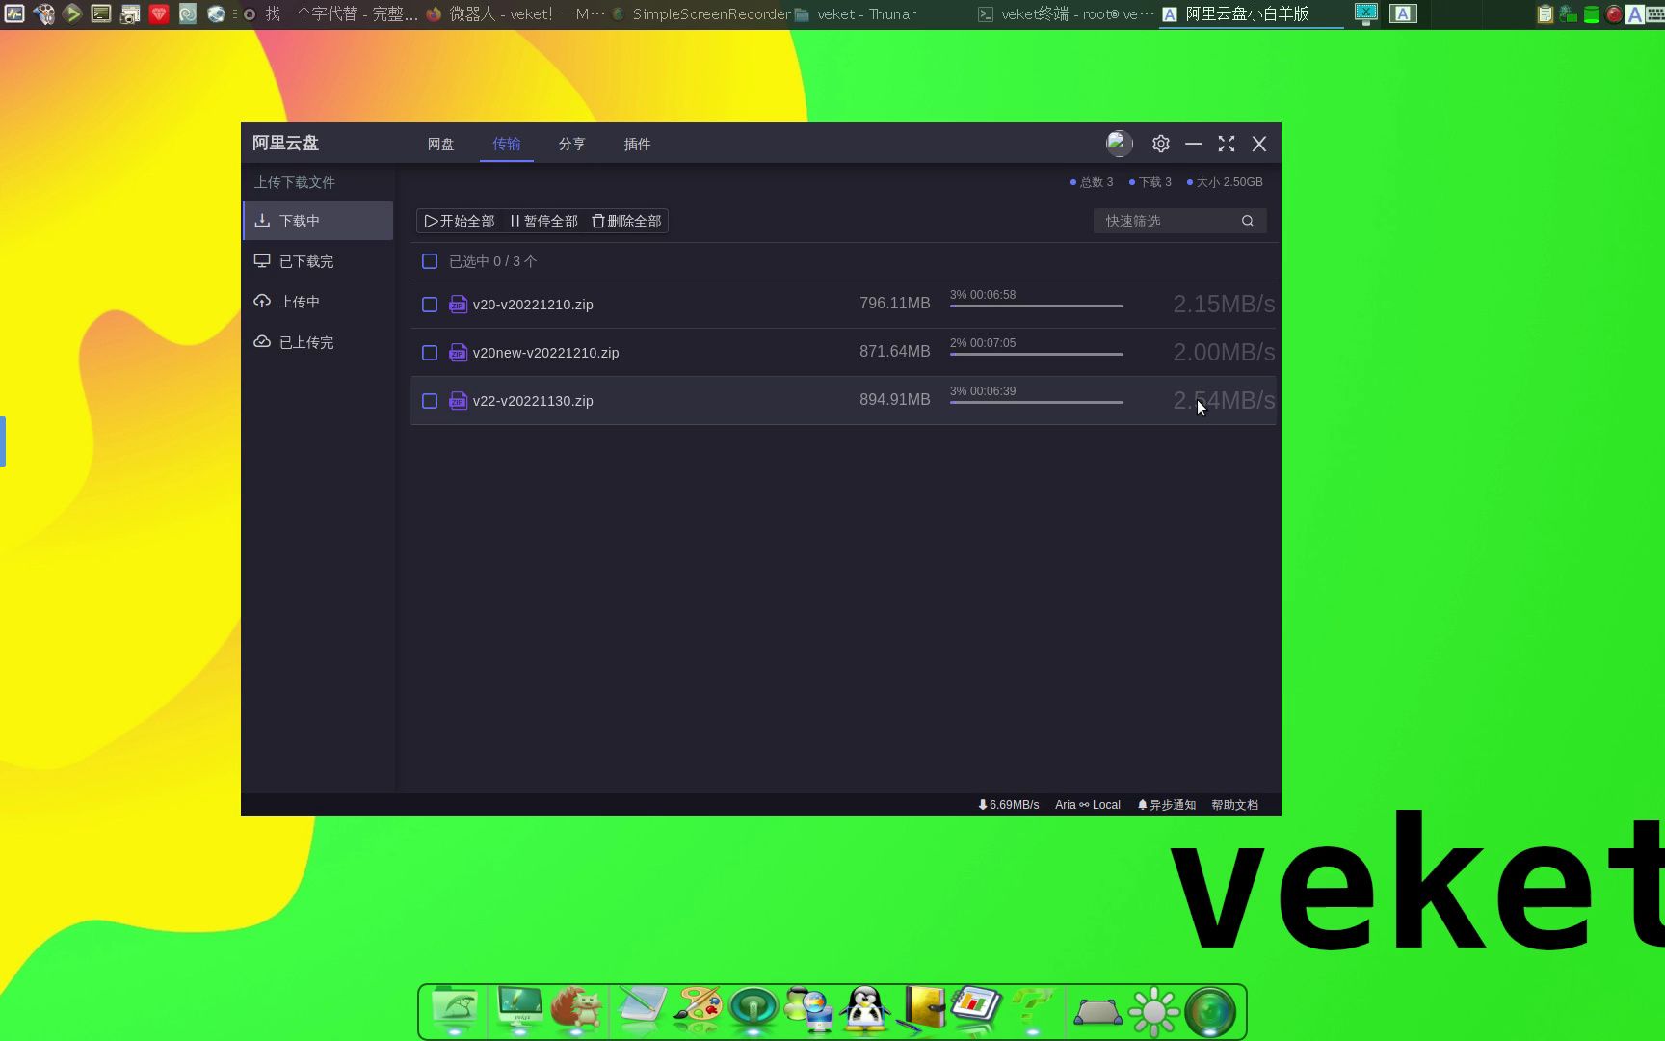The height and width of the screenshot is (1041, 1665).
Task: Click the 大小 2.50GB size label
Action: [x=1225, y=182]
